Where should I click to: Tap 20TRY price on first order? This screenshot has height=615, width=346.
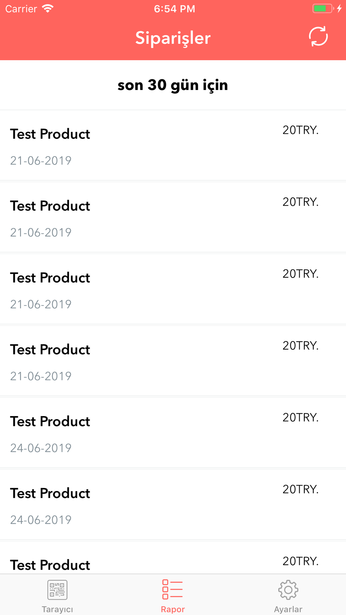pos(300,130)
